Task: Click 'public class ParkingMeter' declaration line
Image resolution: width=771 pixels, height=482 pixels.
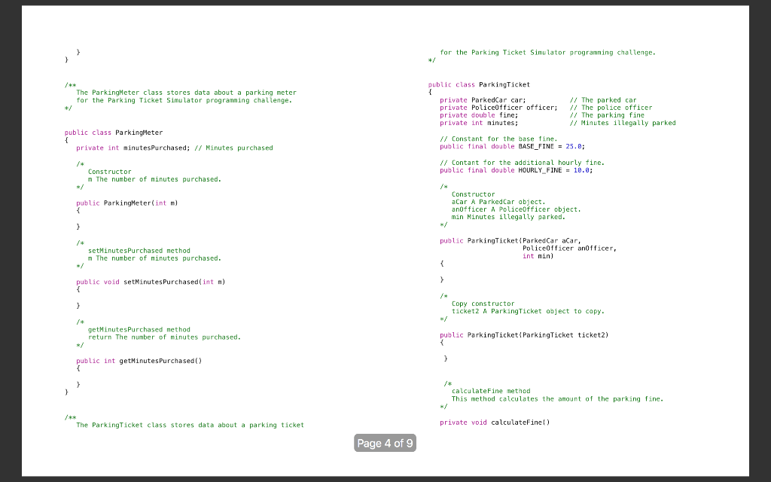Action: [114, 133]
